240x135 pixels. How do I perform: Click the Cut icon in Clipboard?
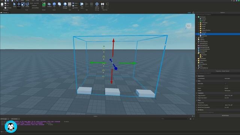click(5, 6)
